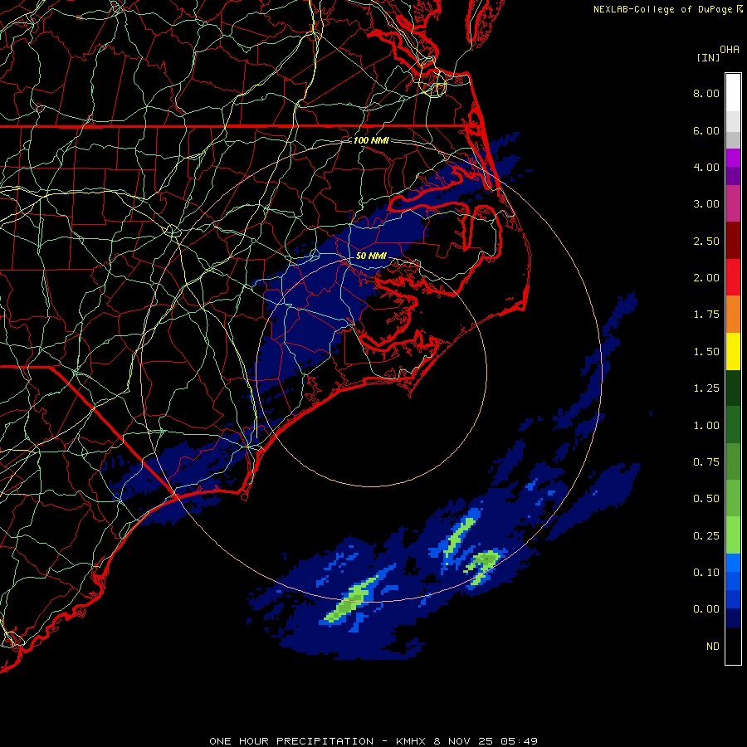Pick the pink swatch beside 3.00
Viewport: 747px width, 747px height.
click(x=733, y=203)
